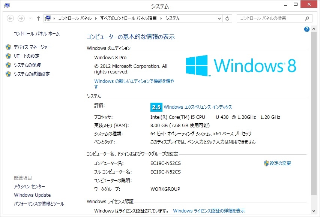
Task: Open リモートの設定 link
Action: pos(27,56)
